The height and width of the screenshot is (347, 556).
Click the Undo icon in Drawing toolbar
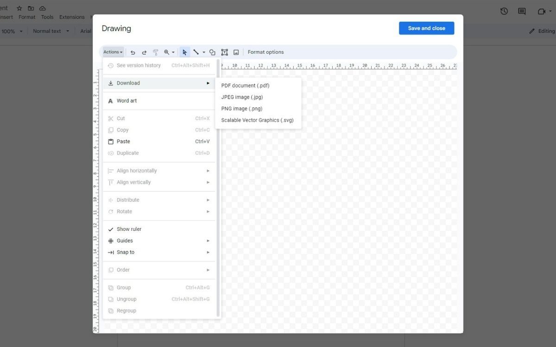[x=133, y=52]
